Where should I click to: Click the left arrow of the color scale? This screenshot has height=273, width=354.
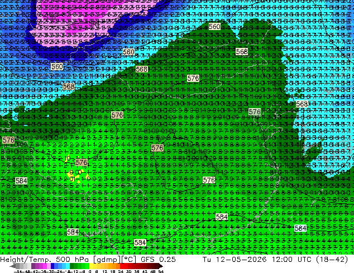coord(12,266)
